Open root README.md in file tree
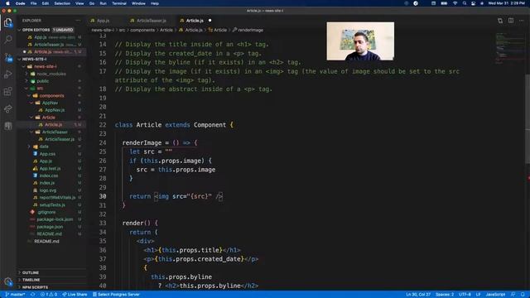The width and height of the screenshot is (530, 298). tap(46, 241)
